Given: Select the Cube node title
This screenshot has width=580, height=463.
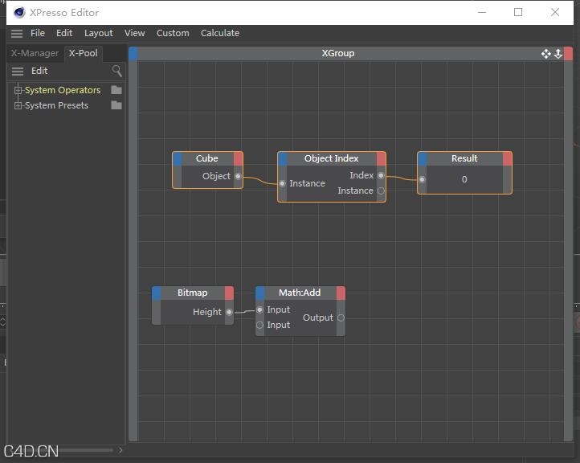Looking at the screenshot, I should 207,158.
